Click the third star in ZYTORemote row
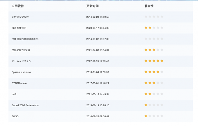This screenshot has width=198, height=126. 154,83
